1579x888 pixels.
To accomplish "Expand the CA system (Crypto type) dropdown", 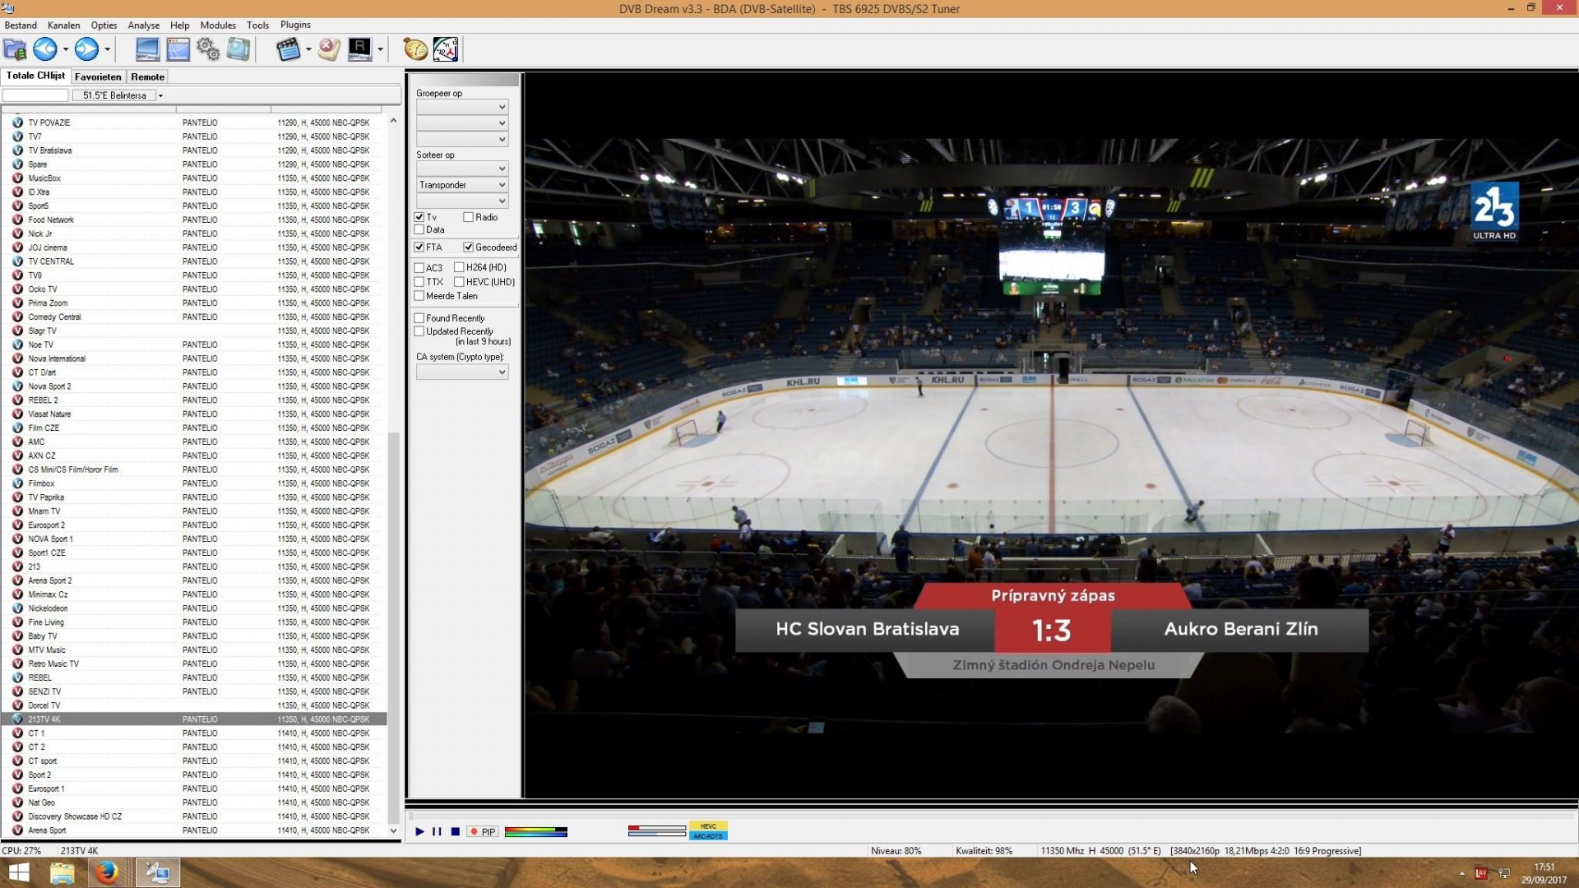I will (462, 372).
